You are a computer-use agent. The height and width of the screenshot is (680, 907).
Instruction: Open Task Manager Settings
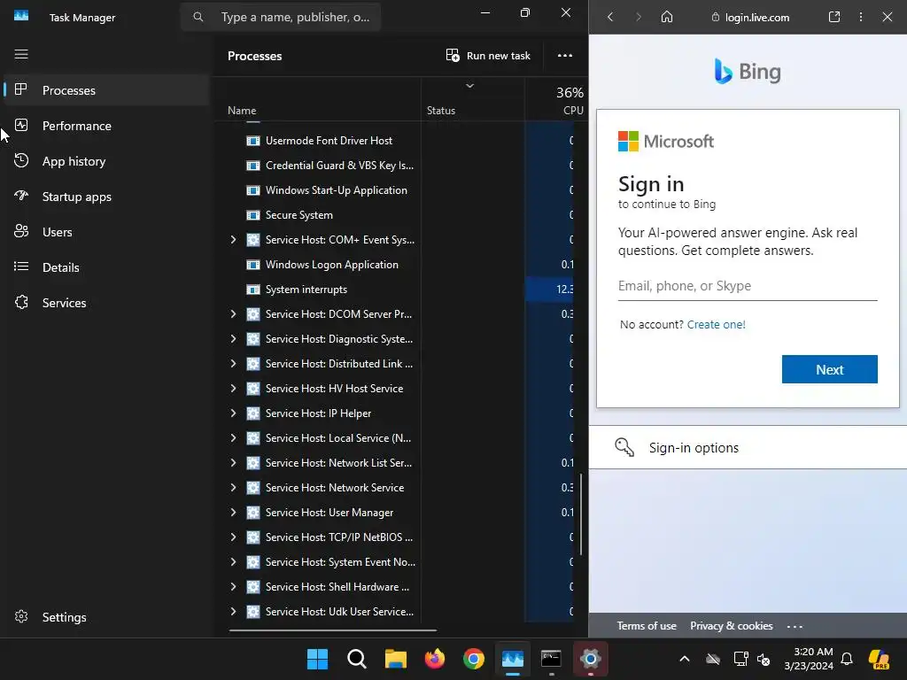(x=106, y=617)
